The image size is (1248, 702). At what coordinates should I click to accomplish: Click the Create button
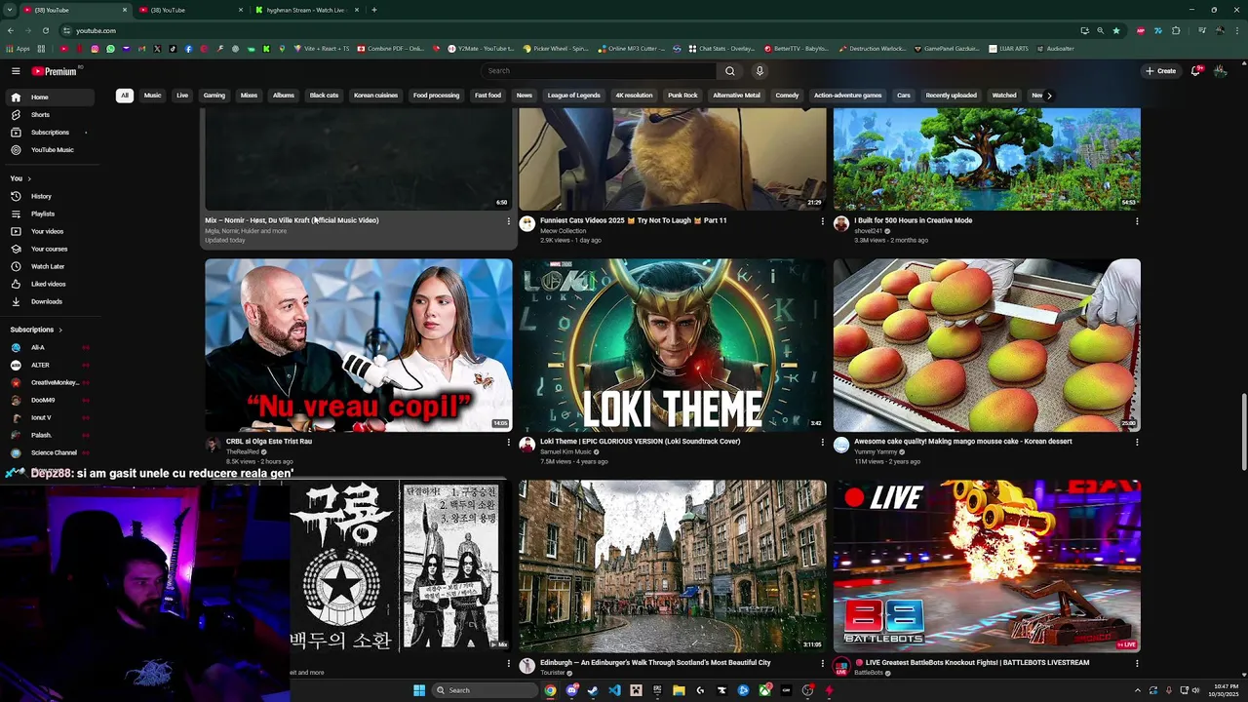point(1161,70)
